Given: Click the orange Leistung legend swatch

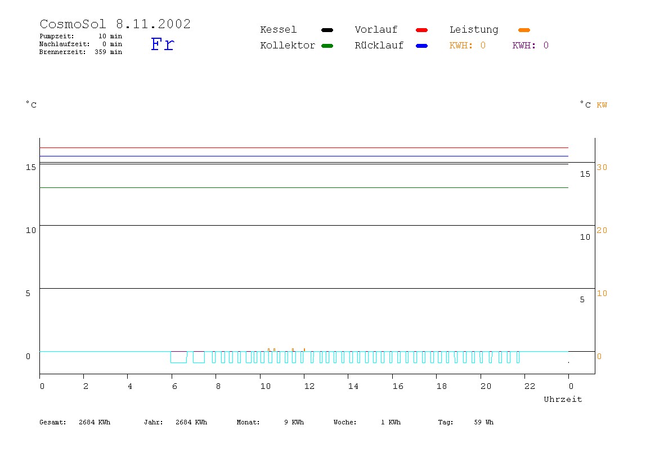Looking at the screenshot, I should pyautogui.click(x=524, y=30).
